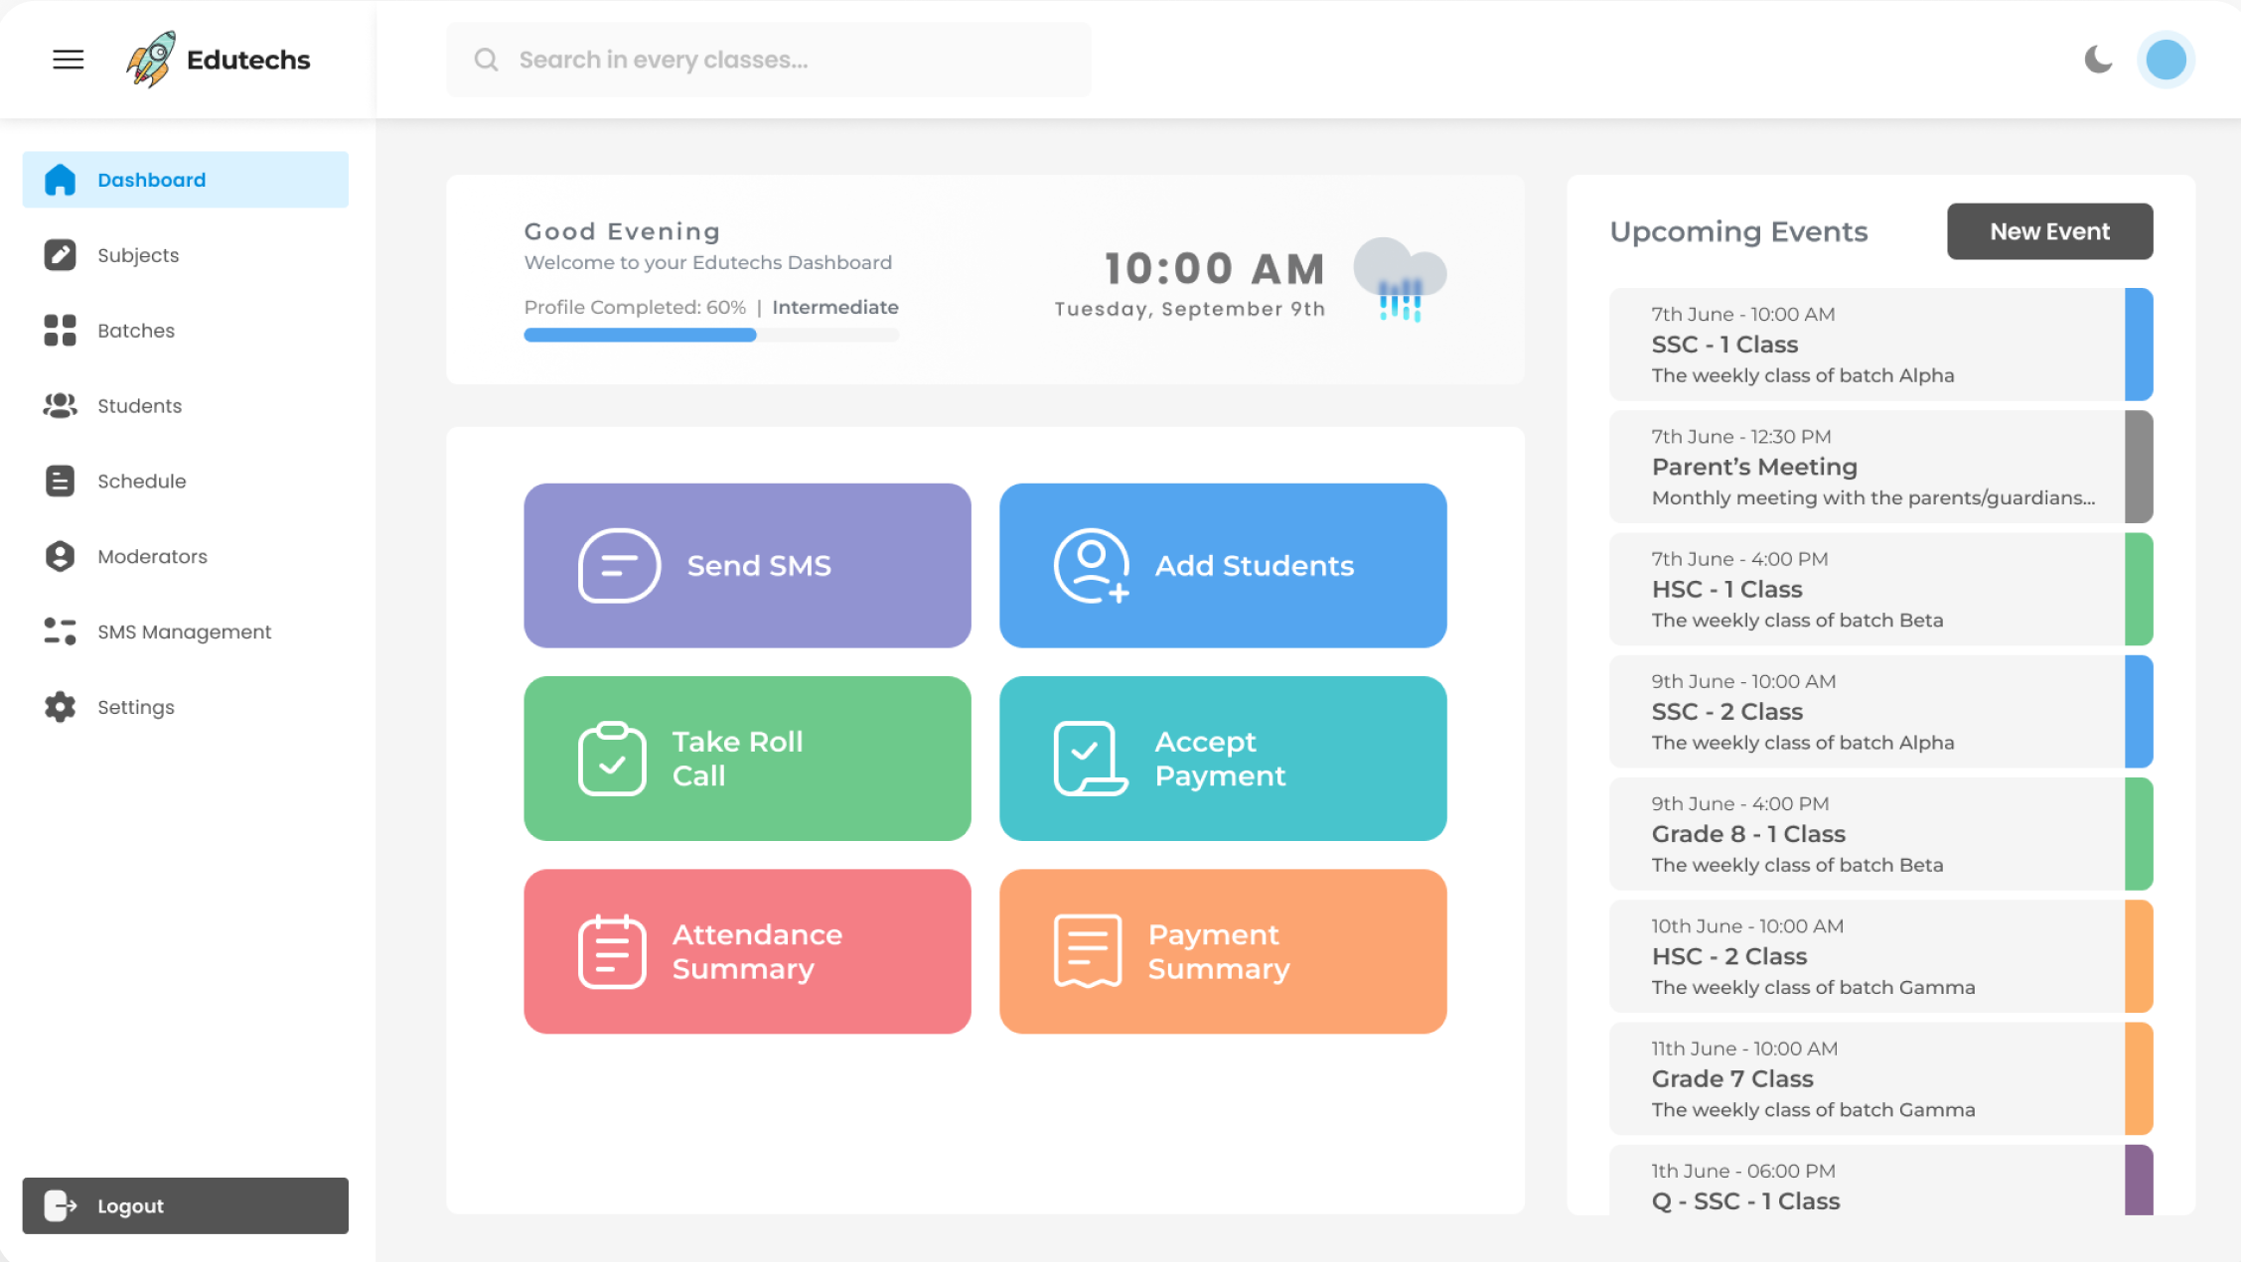Click the Payment Summary invoice icon
Image resolution: width=2241 pixels, height=1262 pixels.
point(1088,951)
